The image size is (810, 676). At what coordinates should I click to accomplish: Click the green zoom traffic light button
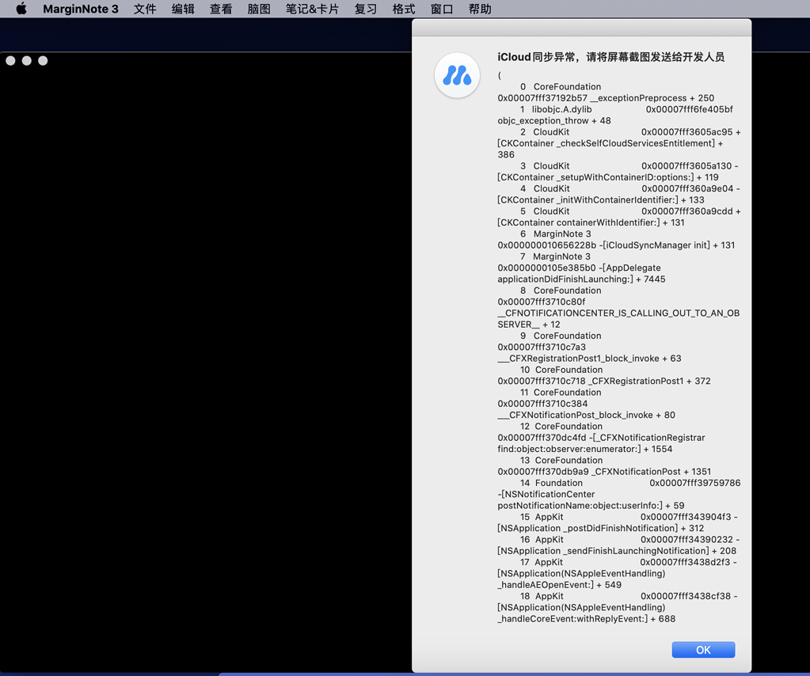pos(42,60)
